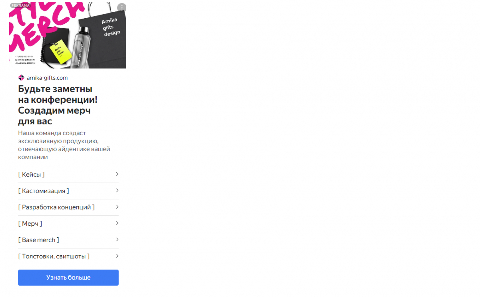Viewport: 480px width, 297px height.
Task: Click the arrow beside Кастомизация
Action: click(117, 191)
